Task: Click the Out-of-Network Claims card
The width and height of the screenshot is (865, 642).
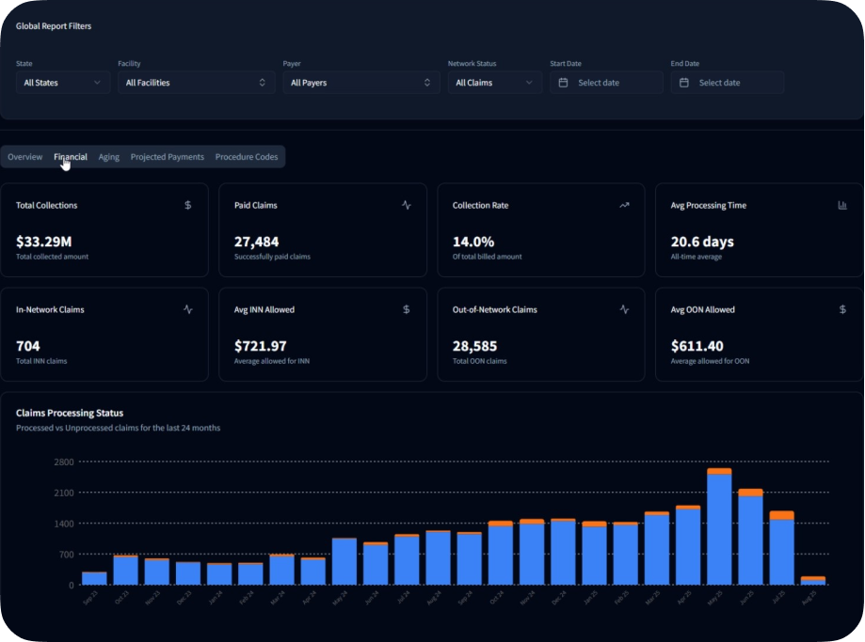Action: click(540, 334)
